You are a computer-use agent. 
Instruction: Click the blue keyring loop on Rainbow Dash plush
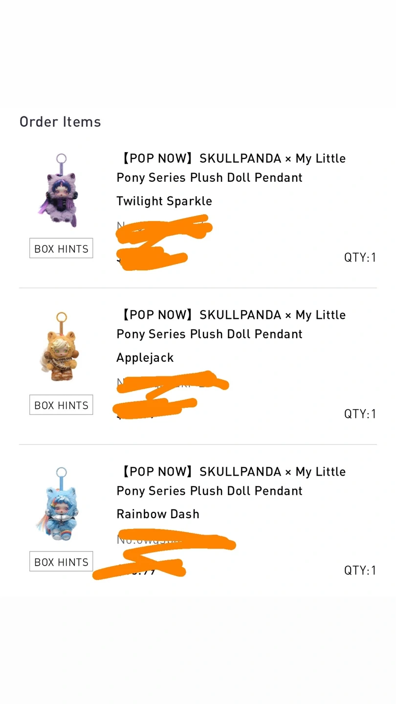point(61,472)
